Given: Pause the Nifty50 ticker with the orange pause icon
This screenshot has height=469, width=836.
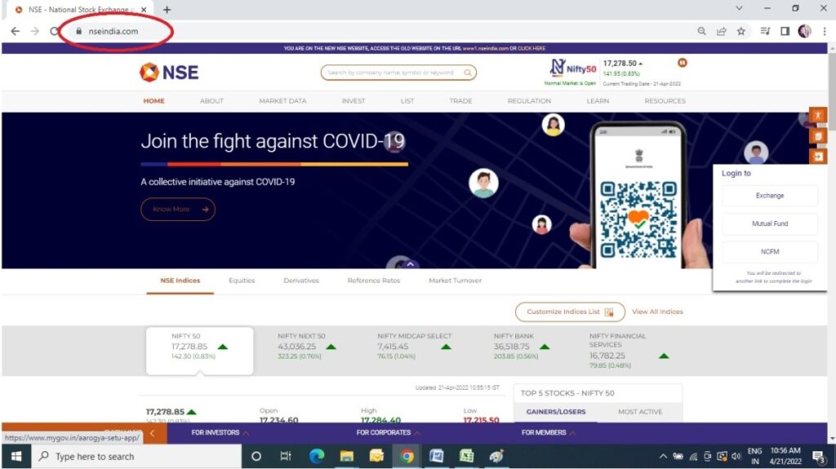Looking at the screenshot, I should [x=682, y=63].
